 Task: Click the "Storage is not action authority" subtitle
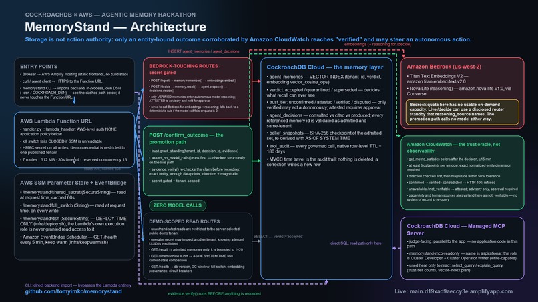[248, 39]
